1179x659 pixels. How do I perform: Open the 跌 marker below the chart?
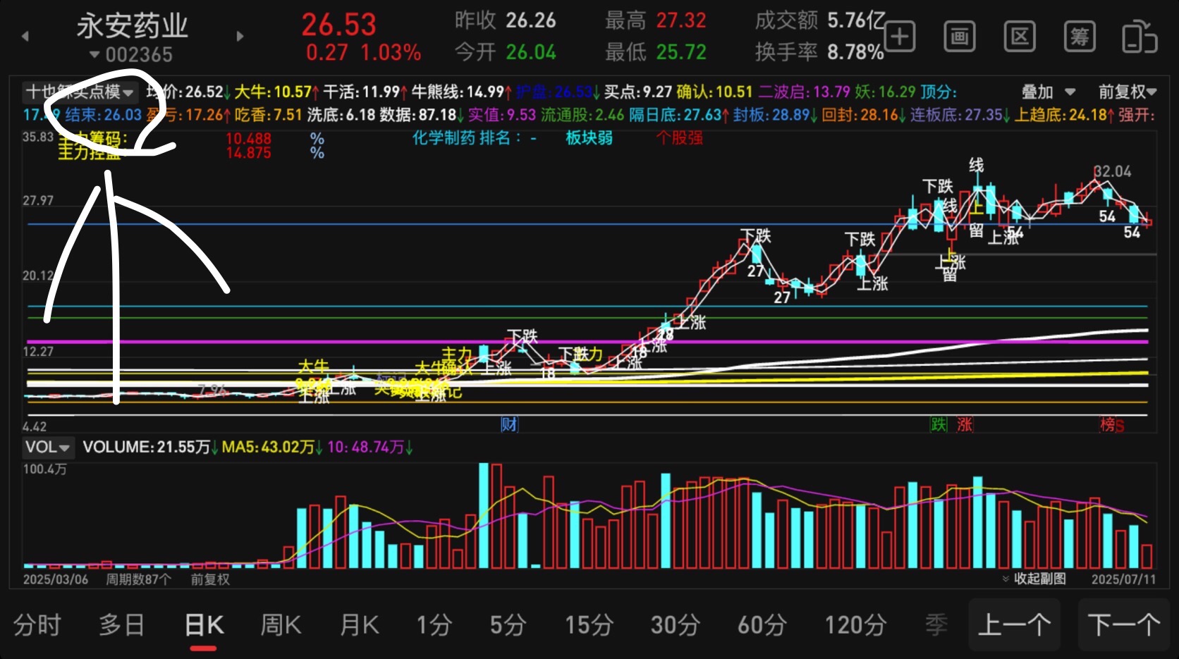pyautogui.click(x=939, y=424)
